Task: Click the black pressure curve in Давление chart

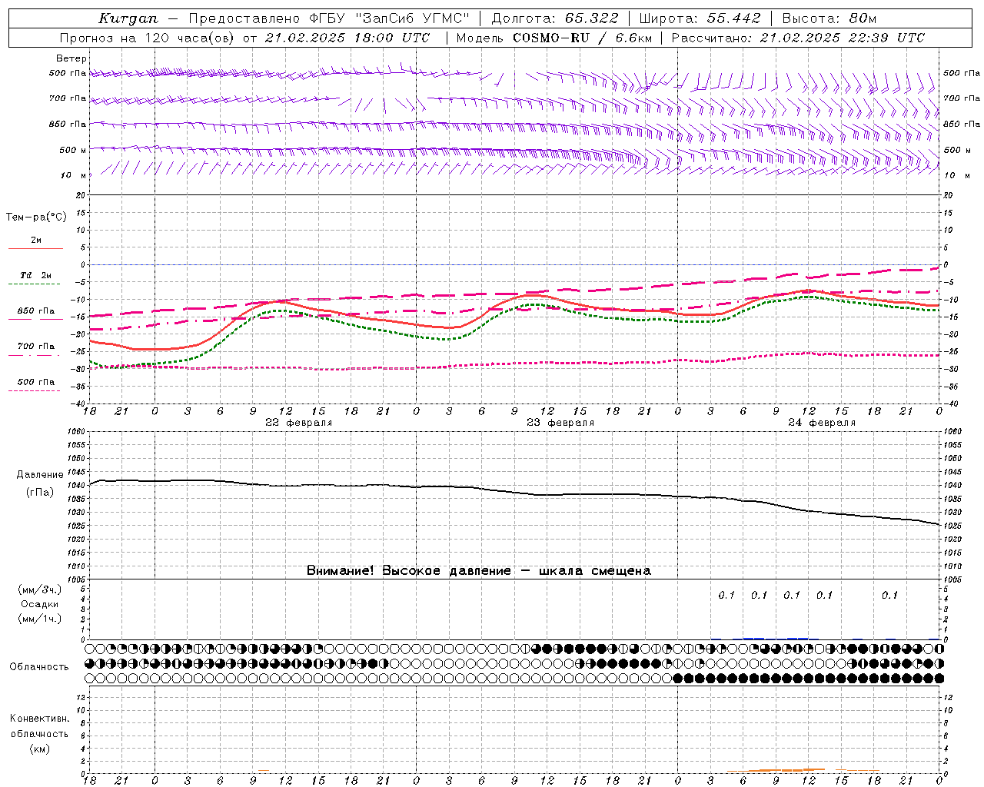Action: click(515, 491)
